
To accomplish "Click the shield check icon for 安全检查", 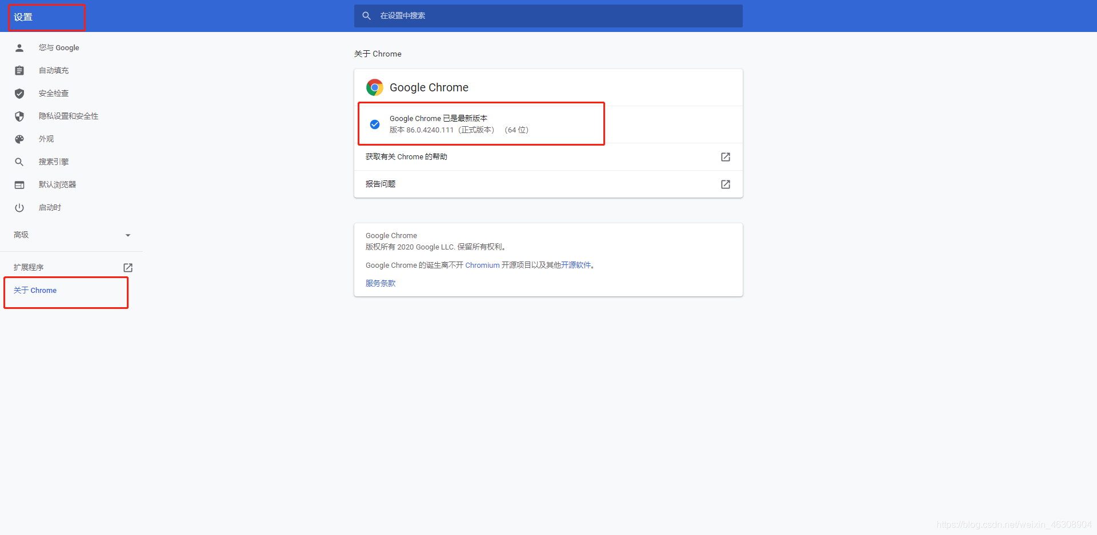I will pyautogui.click(x=19, y=94).
